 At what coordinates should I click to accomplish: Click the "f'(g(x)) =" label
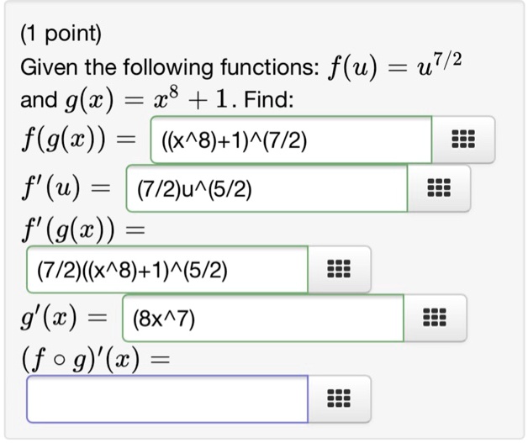coord(80,228)
